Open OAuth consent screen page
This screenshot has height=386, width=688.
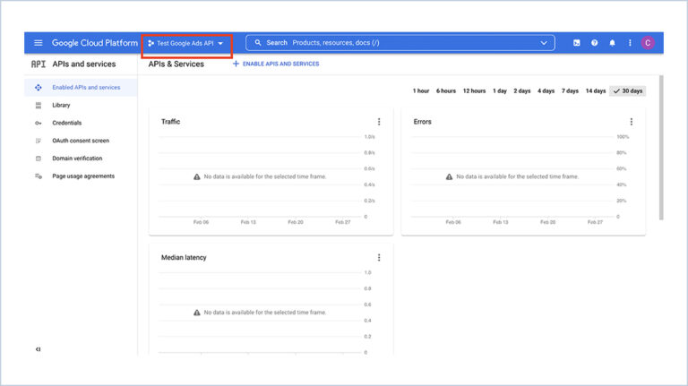[81, 141]
